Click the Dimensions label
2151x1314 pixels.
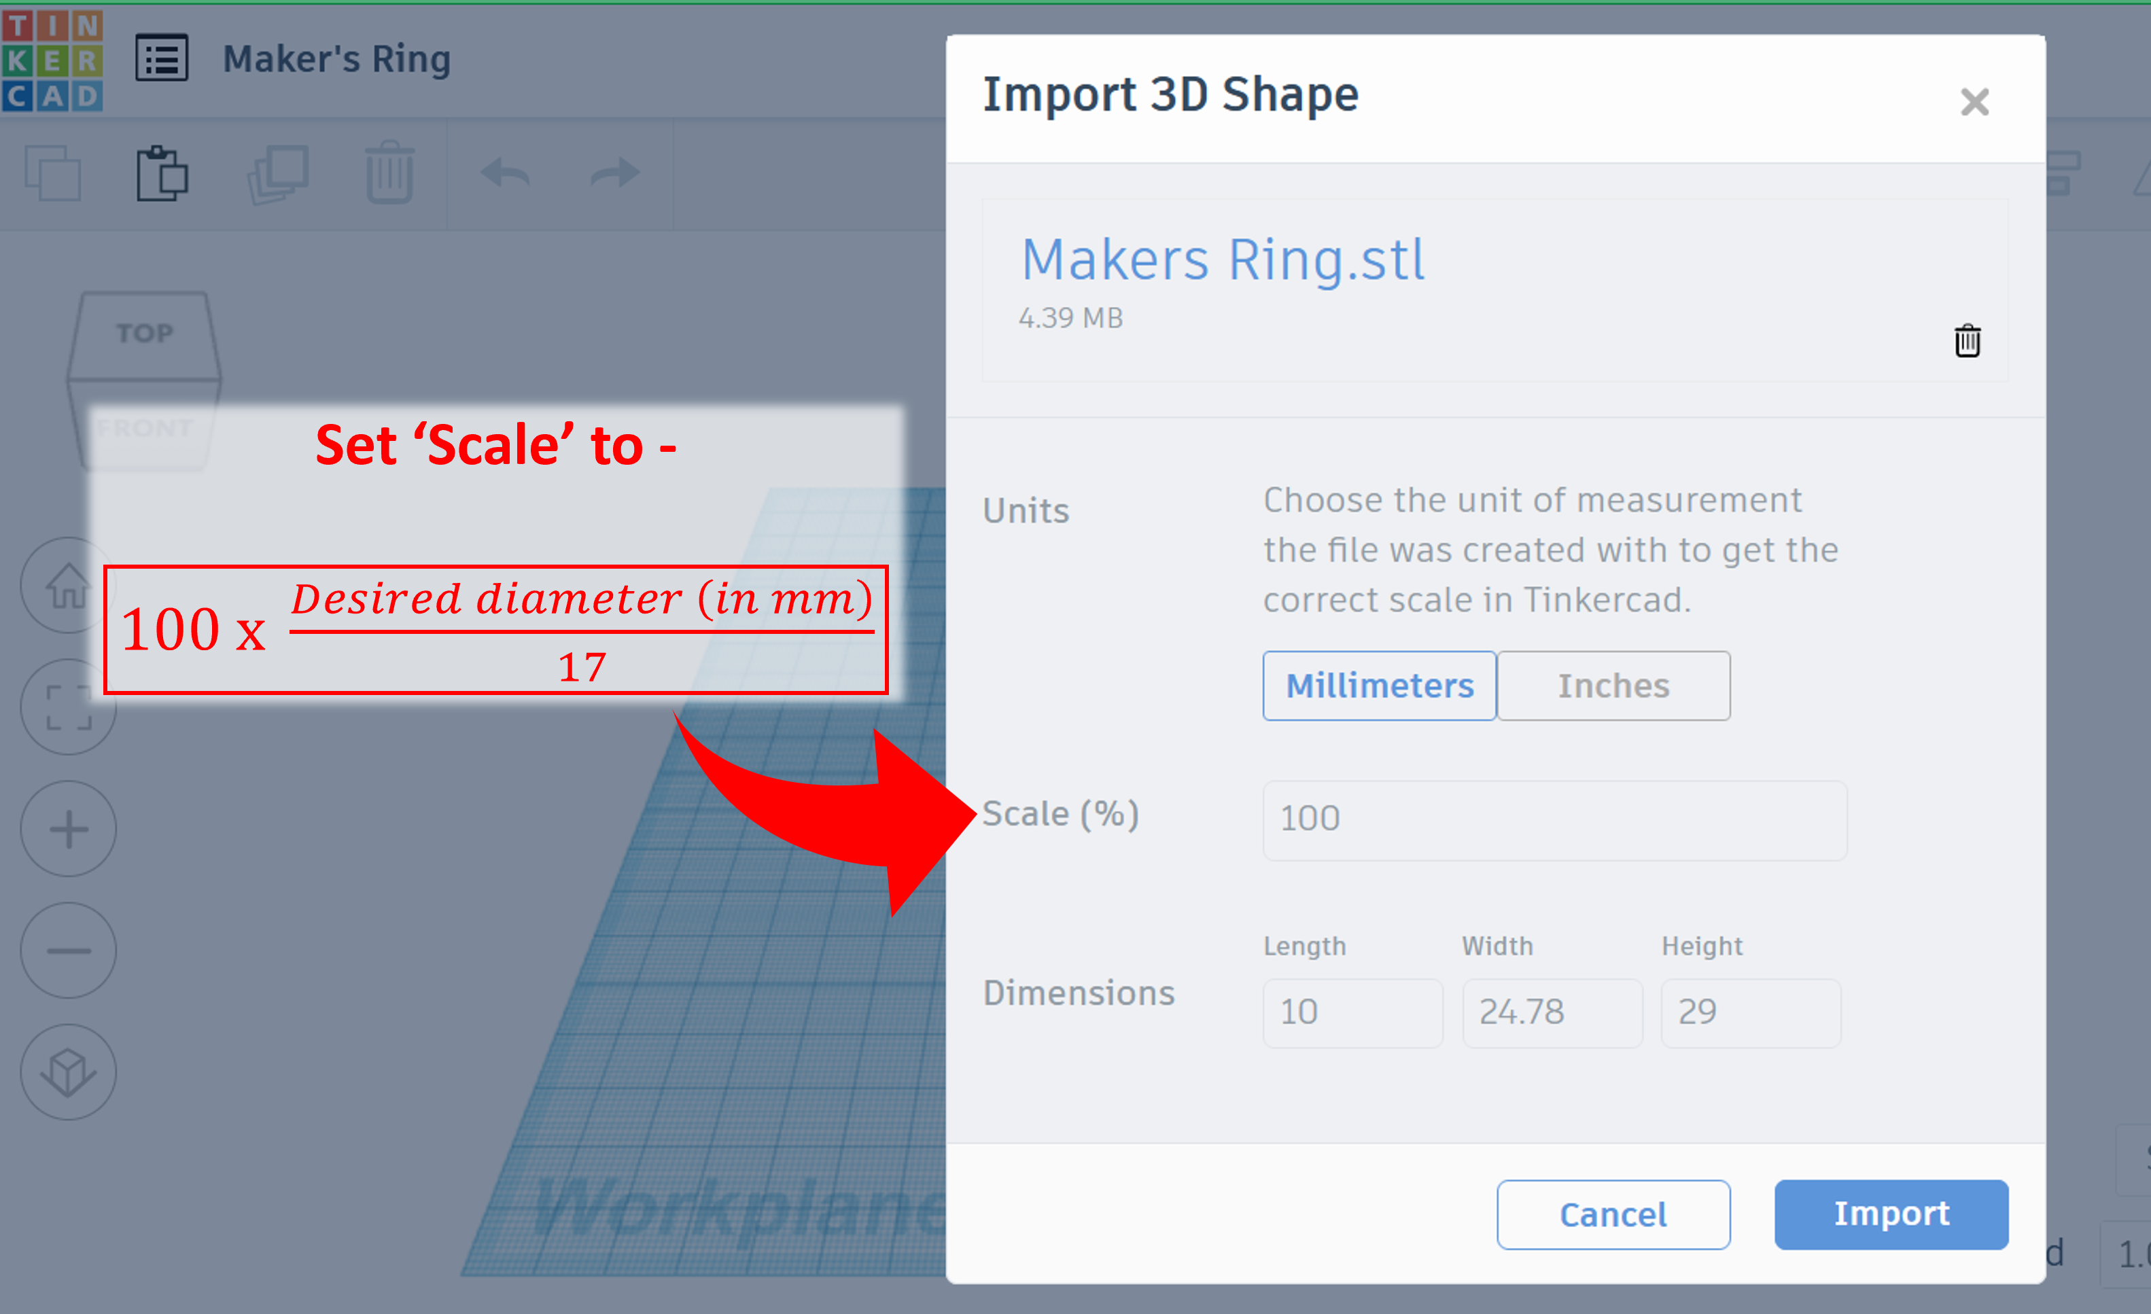point(1079,994)
